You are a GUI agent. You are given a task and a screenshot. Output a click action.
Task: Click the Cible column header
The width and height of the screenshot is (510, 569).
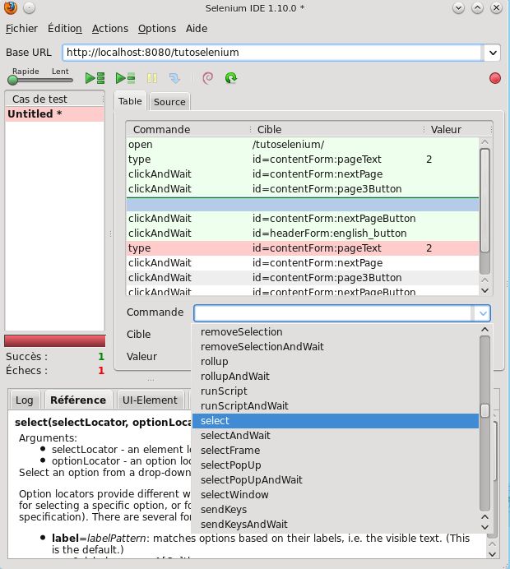click(336, 130)
